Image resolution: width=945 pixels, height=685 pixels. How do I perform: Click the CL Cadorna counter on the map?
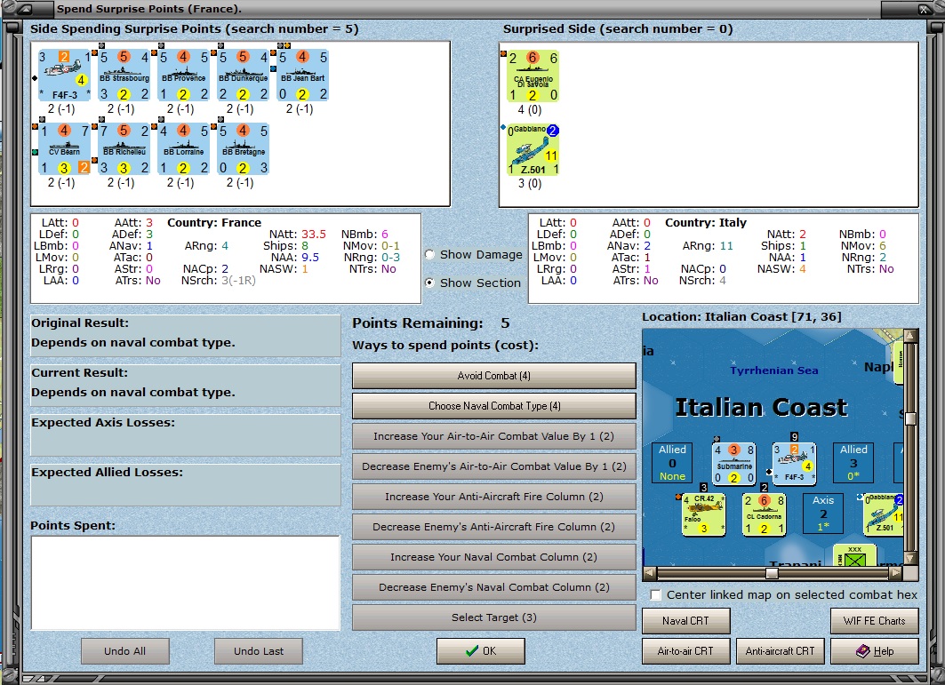[x=764, y=514]
